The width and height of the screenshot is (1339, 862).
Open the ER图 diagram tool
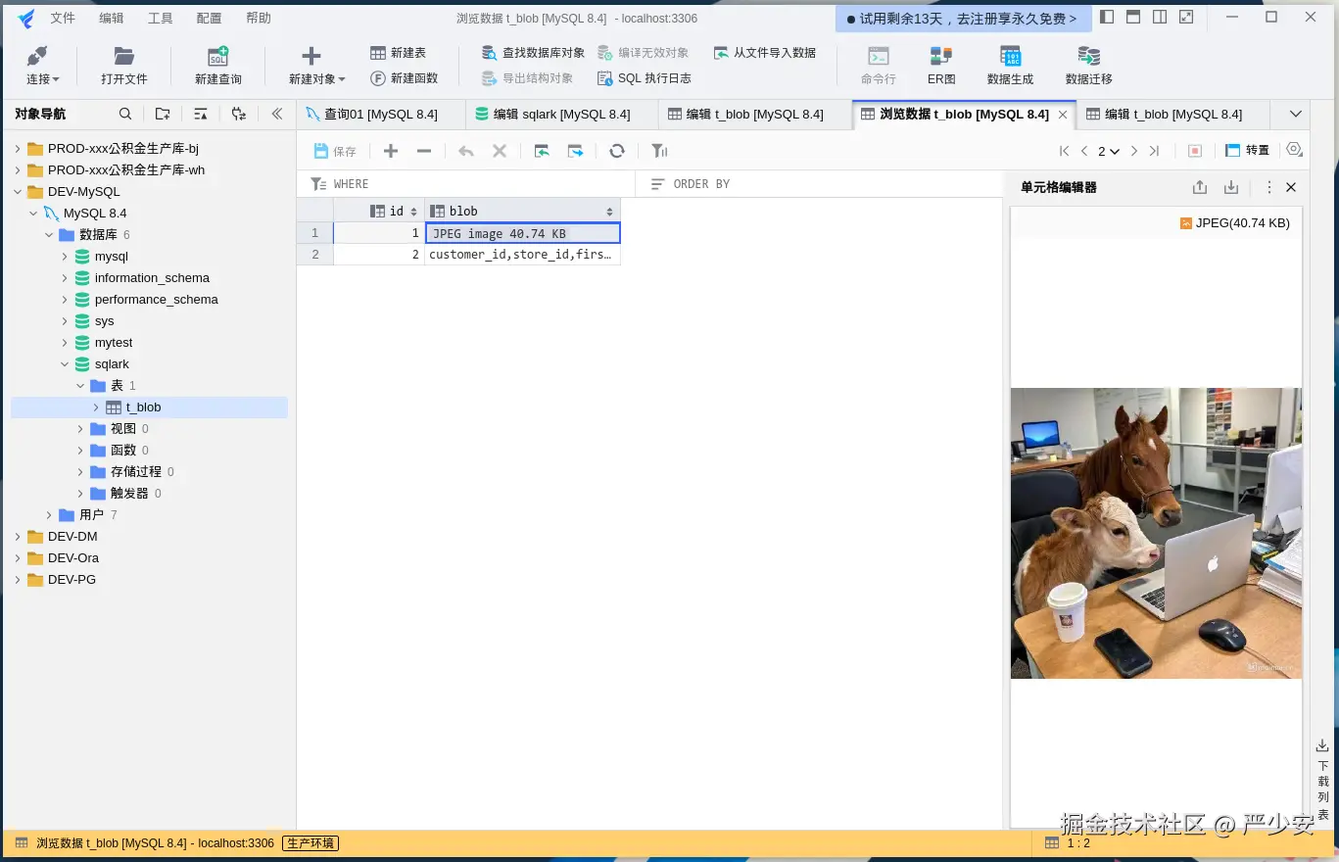coord(939,65)
